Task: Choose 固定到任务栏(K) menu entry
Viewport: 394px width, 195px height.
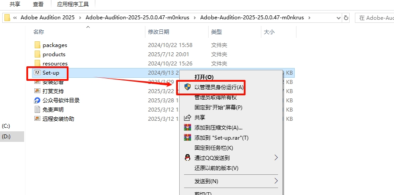Action: tap(214, 148)
